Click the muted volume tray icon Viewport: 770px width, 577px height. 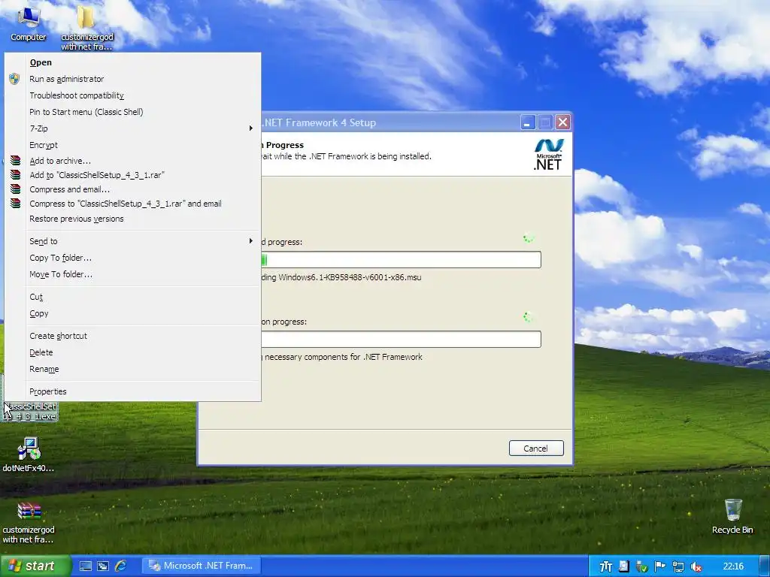[x=696, y=566]
